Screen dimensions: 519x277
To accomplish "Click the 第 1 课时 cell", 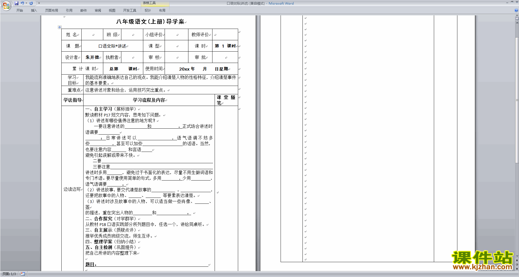I will pyautogui.click(x=225, y=46).
